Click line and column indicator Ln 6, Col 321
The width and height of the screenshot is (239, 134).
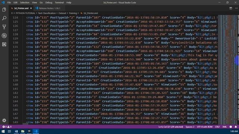pyautogui.click(x=171, y=127)
